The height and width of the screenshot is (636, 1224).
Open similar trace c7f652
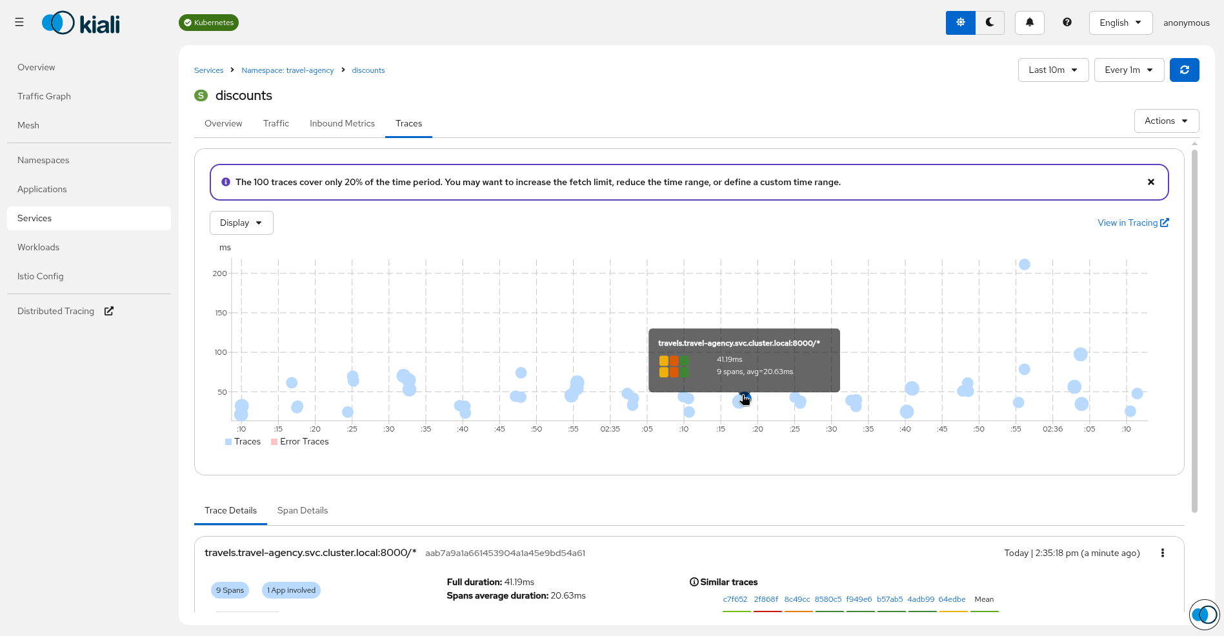(735, 599)
